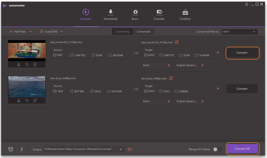Open the Convert all files to MOV dropdown
267x158 pixels.
click(240, 32)
